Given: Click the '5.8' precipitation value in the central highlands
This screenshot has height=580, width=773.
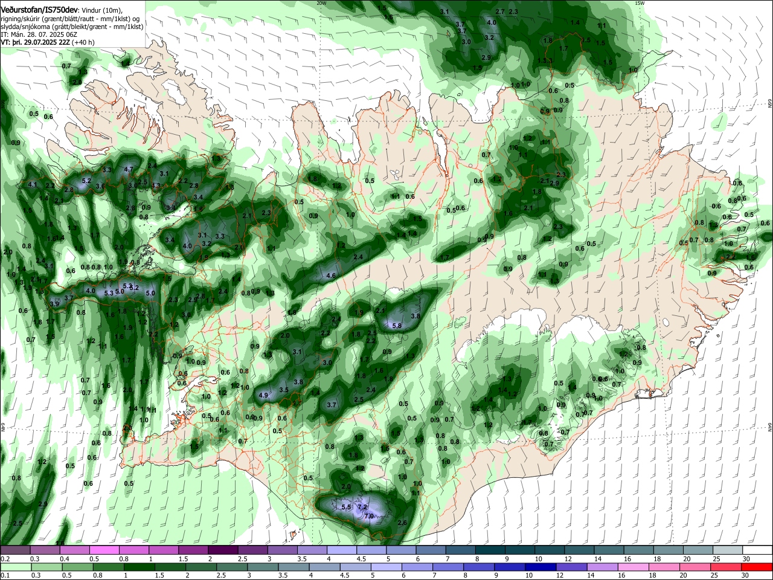Looking at the screenshot, I should point(397,326).
